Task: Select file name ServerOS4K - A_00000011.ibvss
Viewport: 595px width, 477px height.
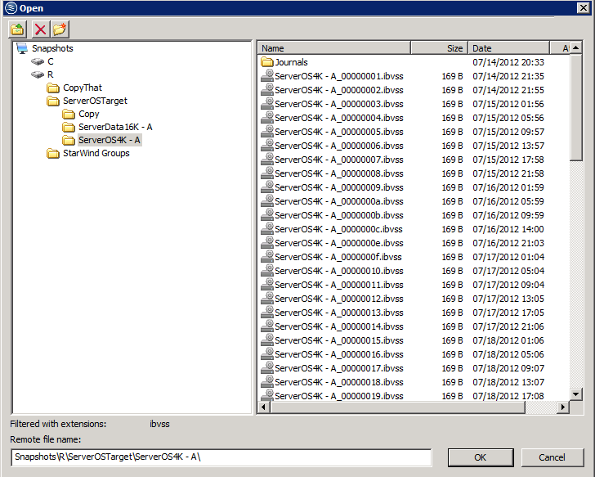Action: (x=339, y=285)
